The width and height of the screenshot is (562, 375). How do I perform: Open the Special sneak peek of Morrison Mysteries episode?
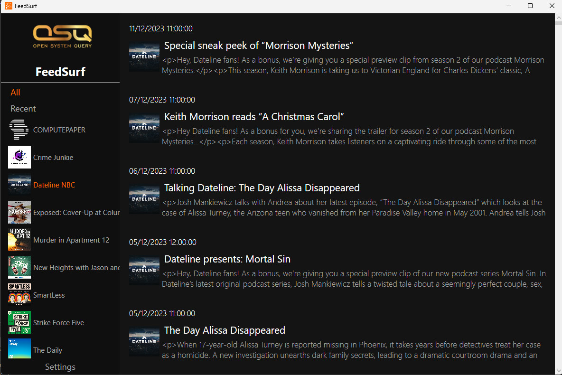pos(258,46)
